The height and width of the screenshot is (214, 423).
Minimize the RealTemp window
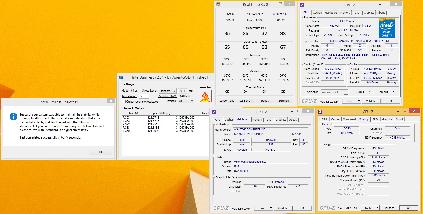pos(274,4)
